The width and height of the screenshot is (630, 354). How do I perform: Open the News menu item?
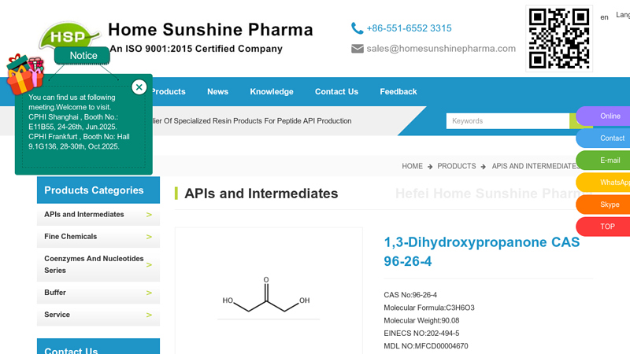tap(218, 91)
